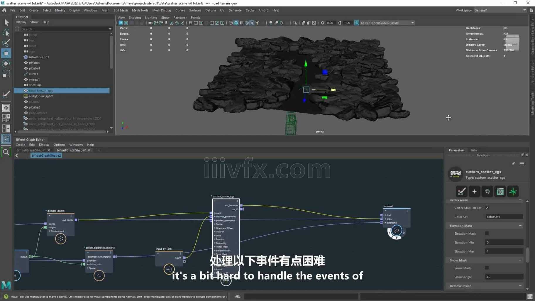Switch to bifrostGraphShape1 tab
535x301 pixels.
[31, 150]
